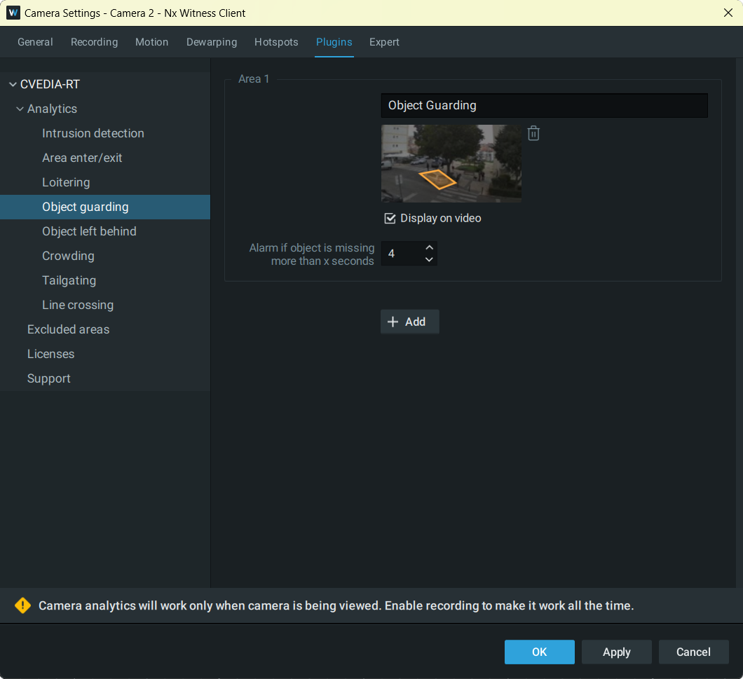This screenshot has width=743, height=679.
Task: Click the CVEDIA-RT plugin label
Action: click(x=50, y=84)
